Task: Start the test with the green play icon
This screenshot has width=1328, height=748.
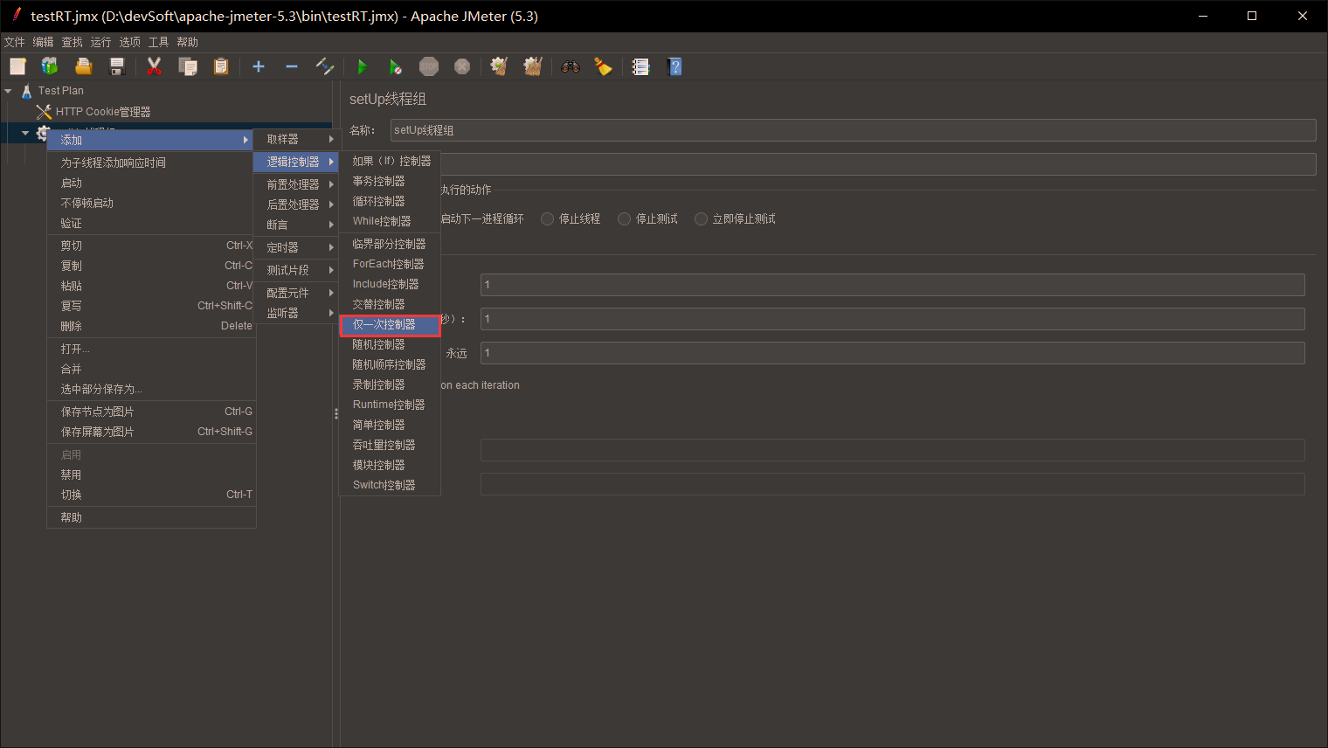Action: 363,66
